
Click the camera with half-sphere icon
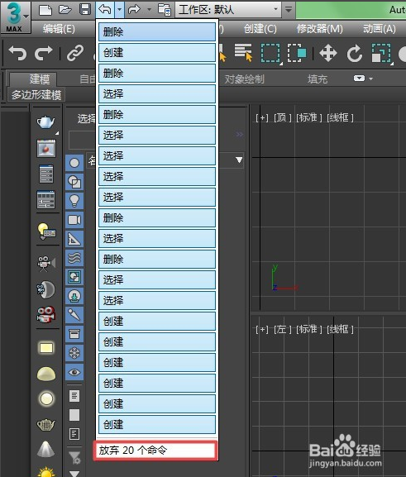point(46,289)
